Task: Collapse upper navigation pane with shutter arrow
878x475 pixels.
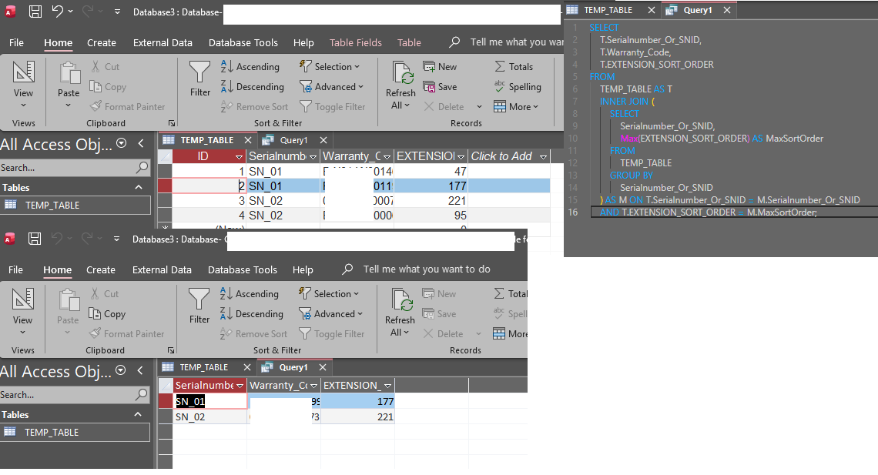Action: 141,143
